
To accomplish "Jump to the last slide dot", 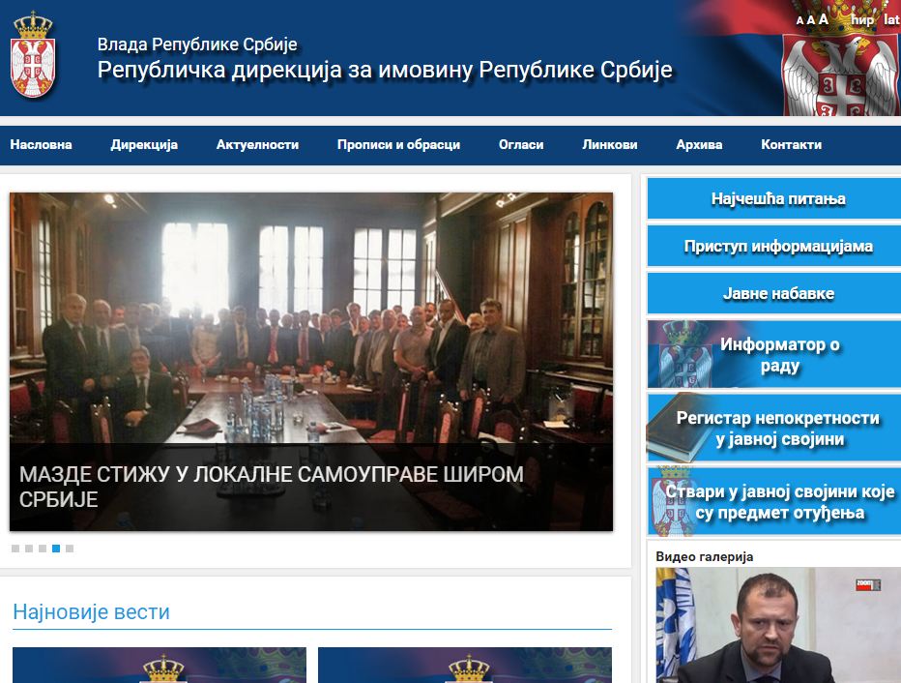I will coord(70,549).
